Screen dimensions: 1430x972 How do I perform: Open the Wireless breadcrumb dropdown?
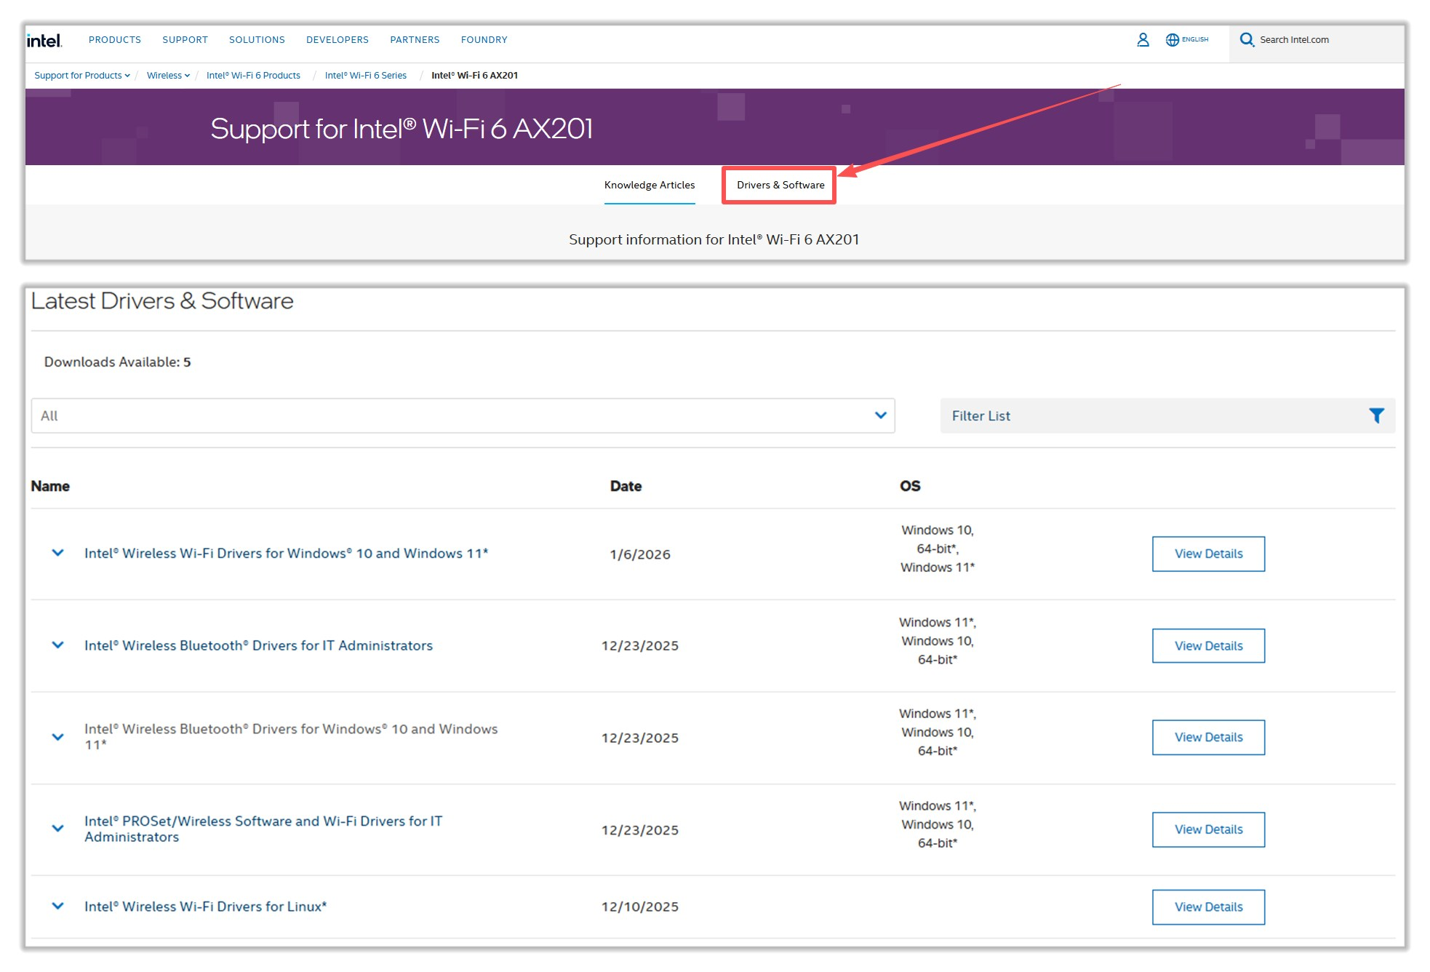(168, 76)
